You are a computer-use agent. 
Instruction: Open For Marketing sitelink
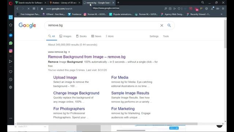[x=123, y=109]
